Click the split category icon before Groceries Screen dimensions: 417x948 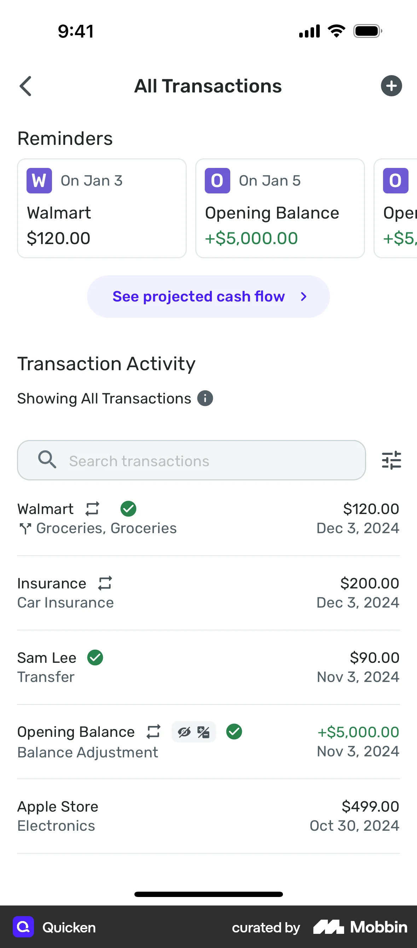click(x=25, y=529)
